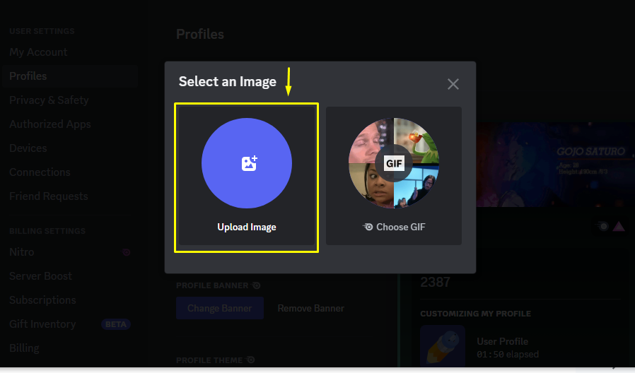
Task: Click the Profiles page heading
Action: pyautogui.click(x=200, y=35)
